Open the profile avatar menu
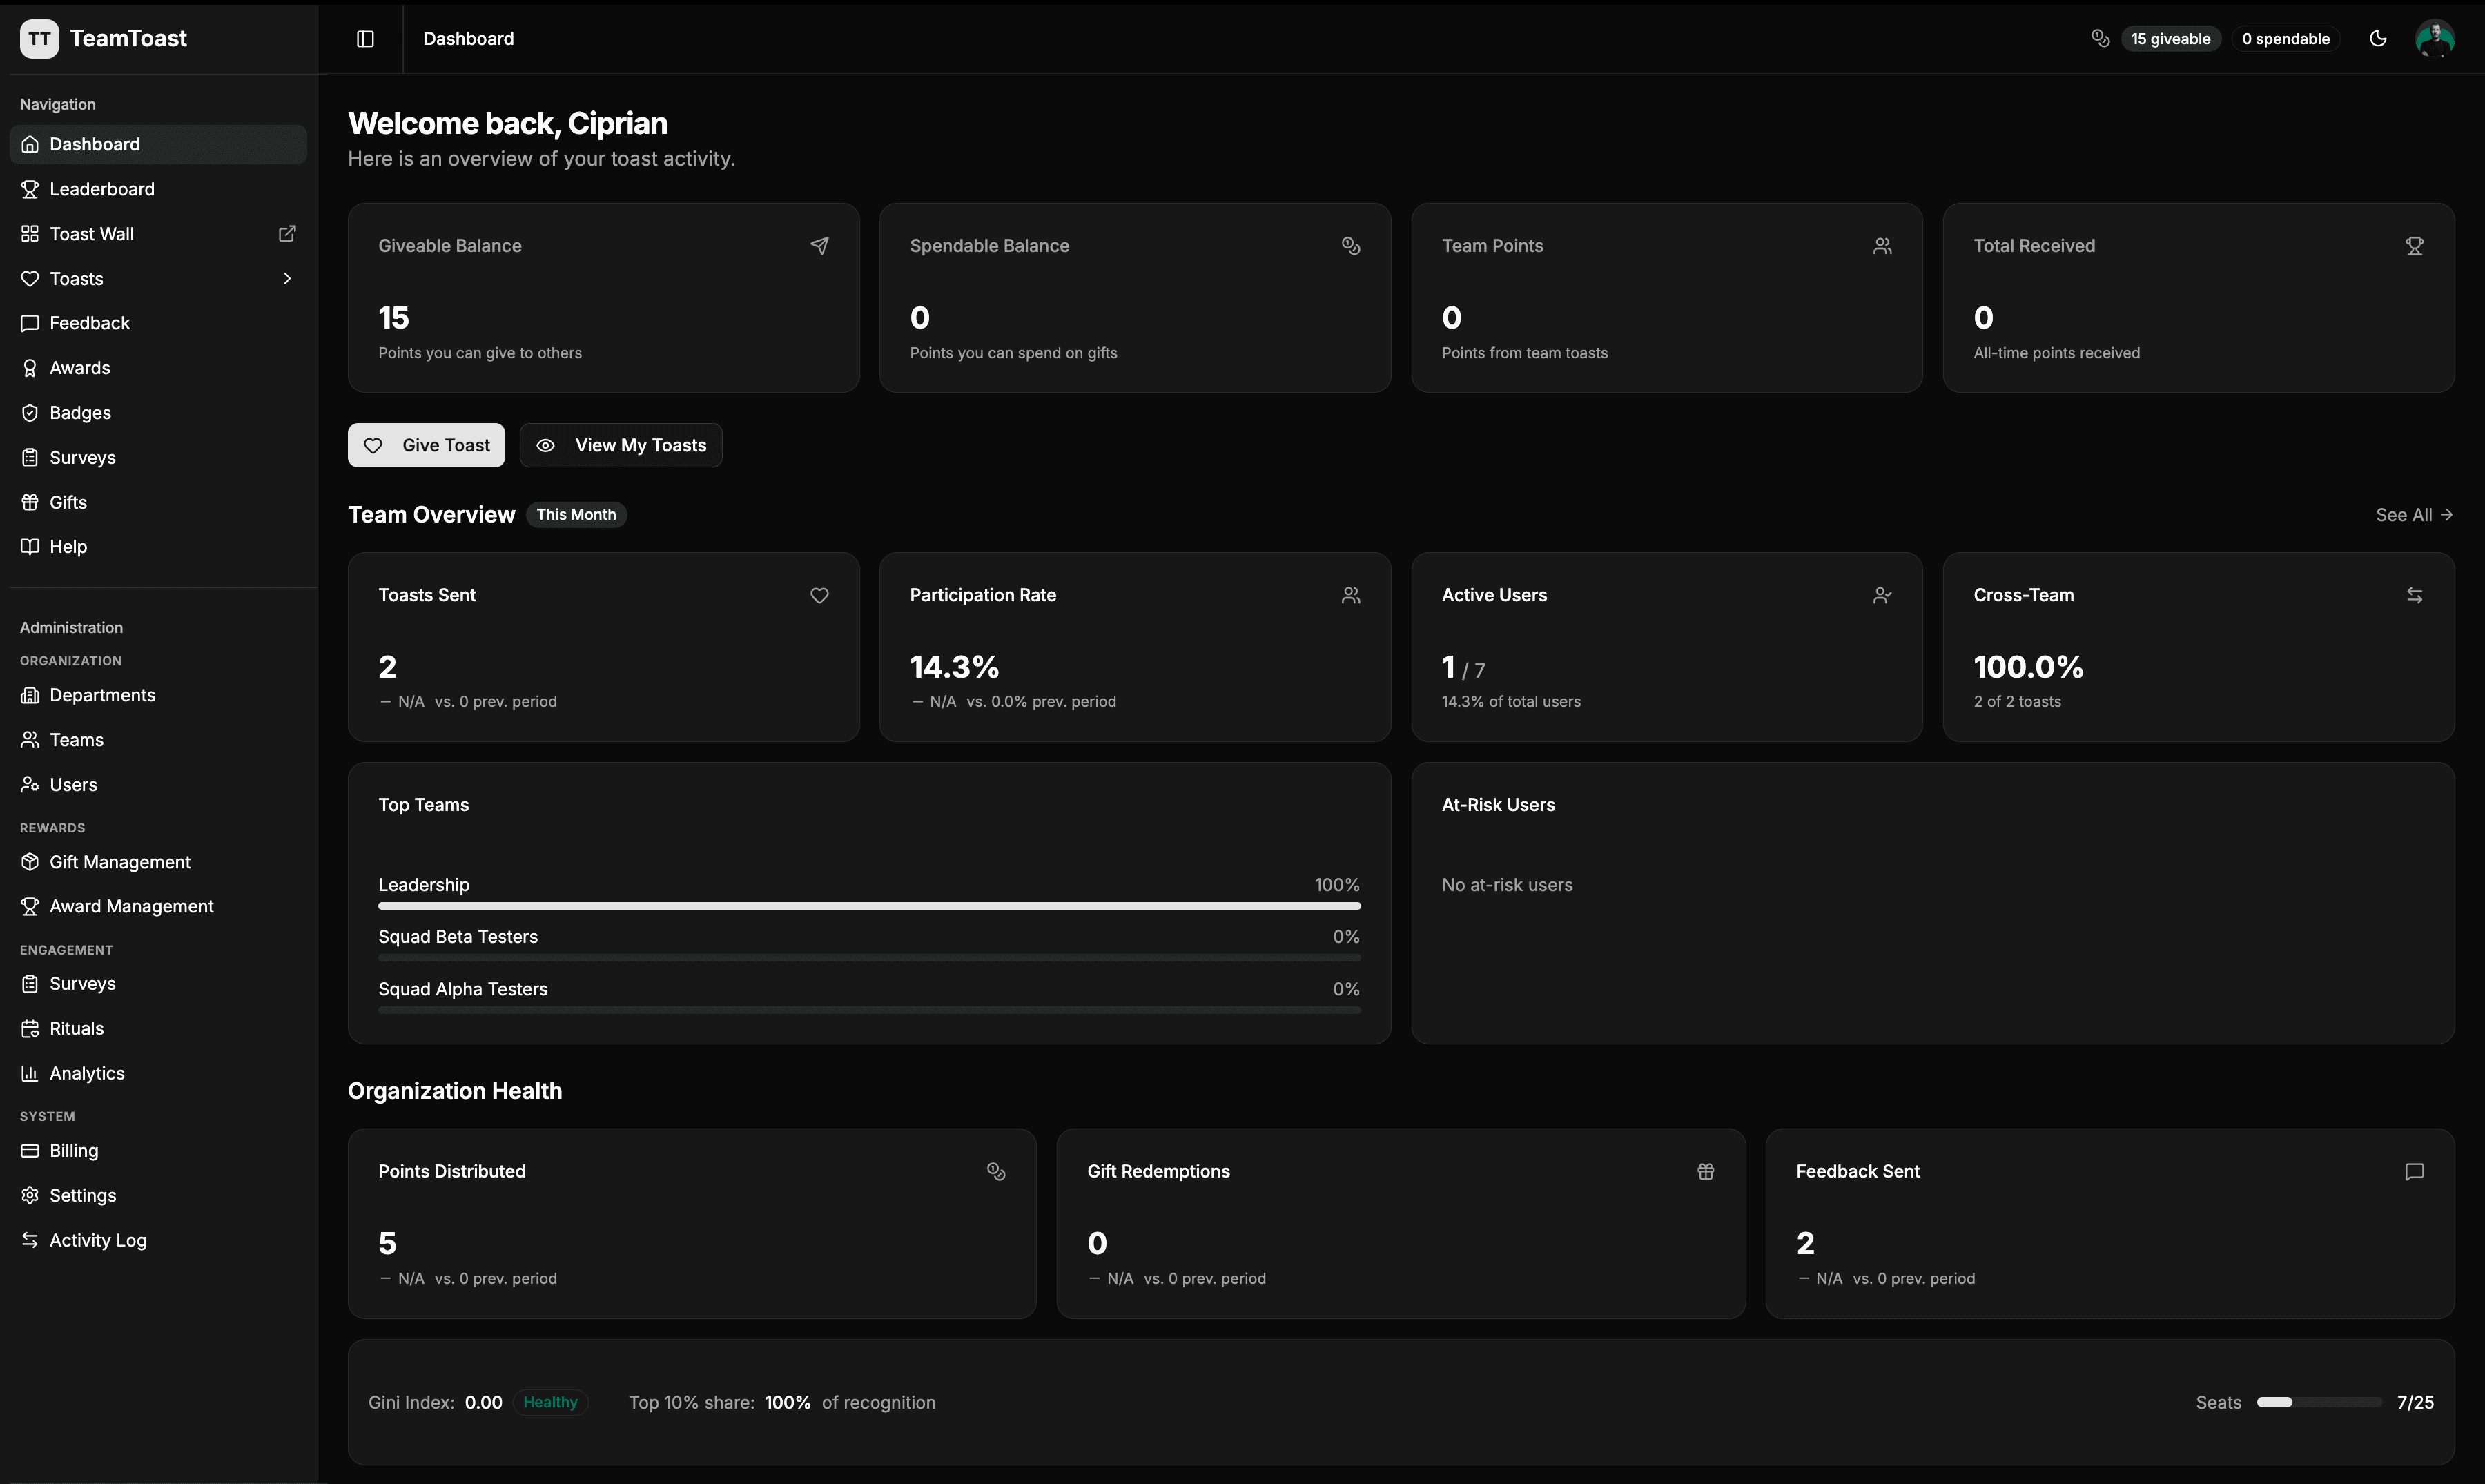 coord(2436,38)
